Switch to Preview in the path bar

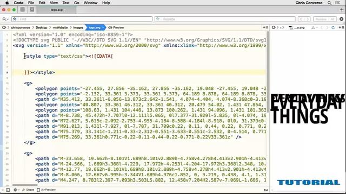tap(118, 27)
